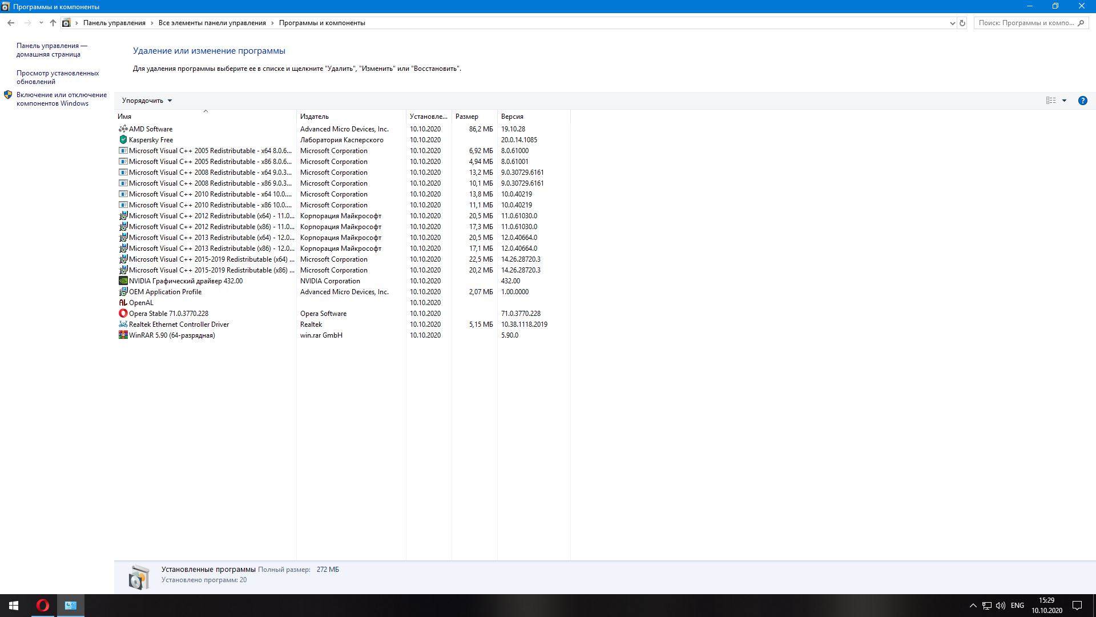Click the NVIDIA graphics driver icon
1096x617 pixels.
[123, 281]
